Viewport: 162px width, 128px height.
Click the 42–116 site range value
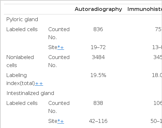[x=98, y=121]
